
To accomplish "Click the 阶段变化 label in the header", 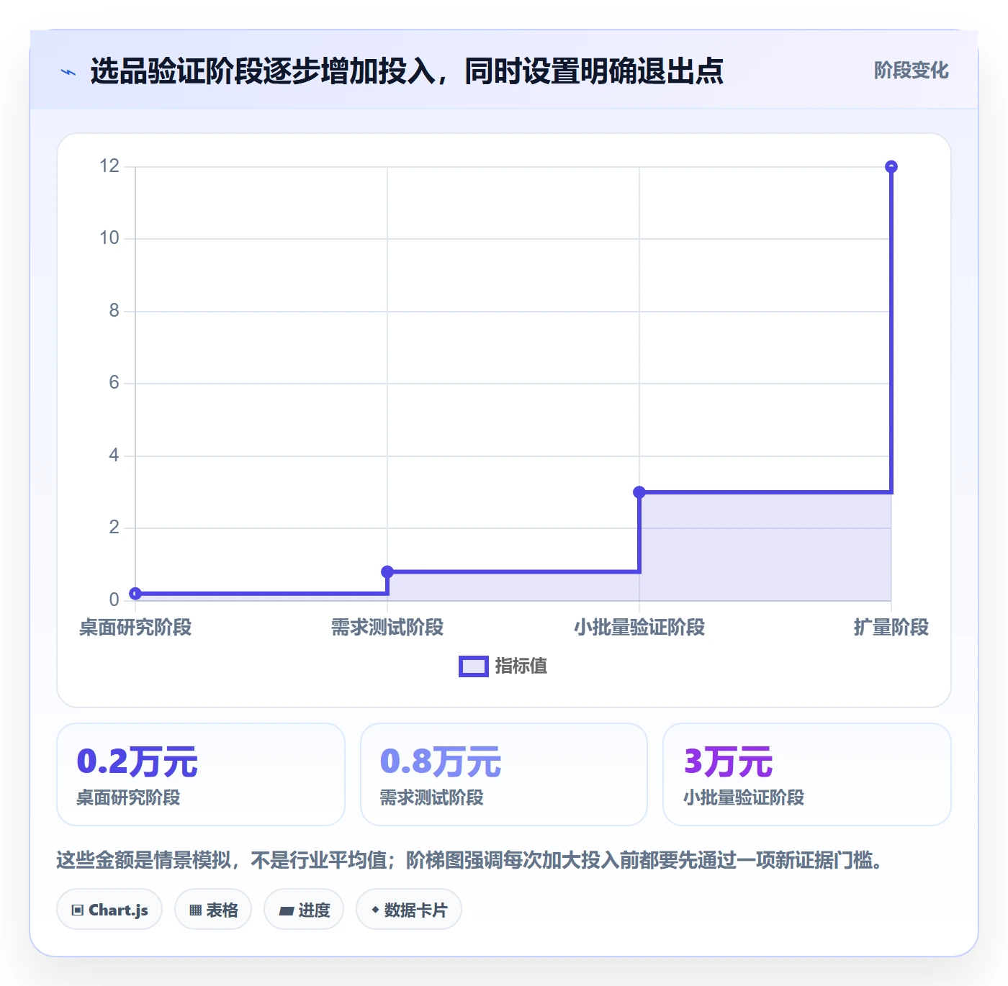I will tap(911, 71).
